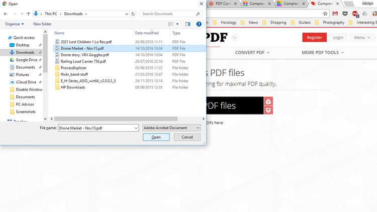Open the PC Advisor folder in sidebar
The width and height of the screenshot is (377, 212).
25,104
